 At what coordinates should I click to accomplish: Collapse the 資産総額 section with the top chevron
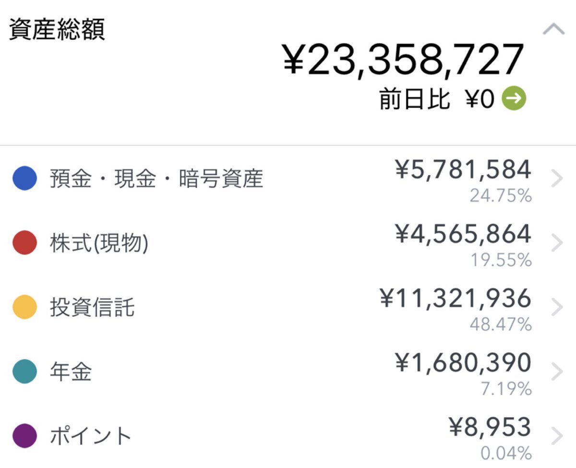pos(553,29)
